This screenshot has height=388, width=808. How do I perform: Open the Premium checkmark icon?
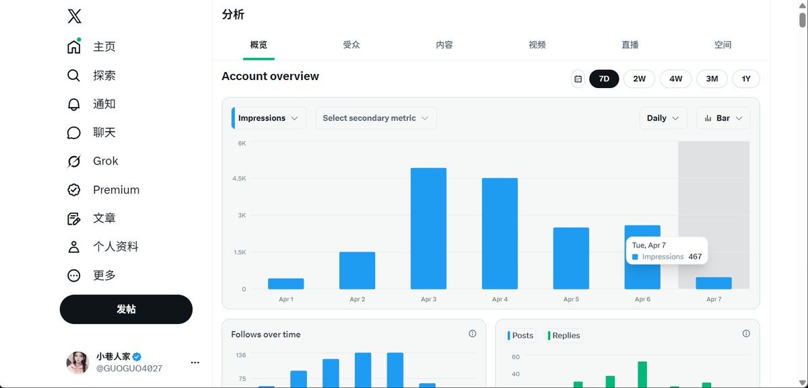74,189
